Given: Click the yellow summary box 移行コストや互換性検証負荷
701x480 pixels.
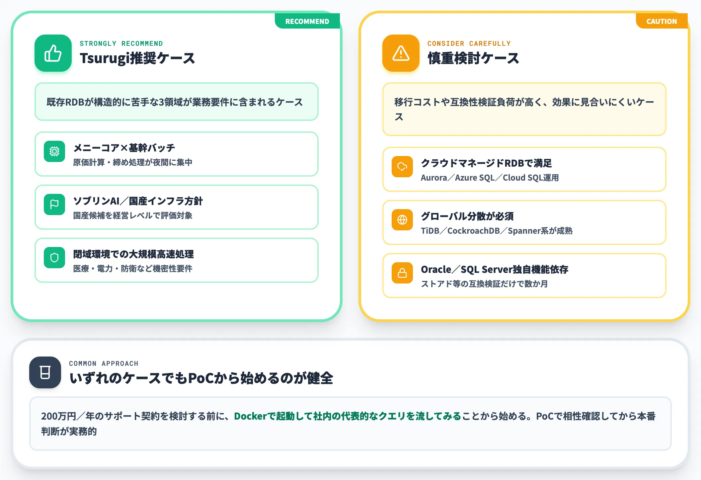Looking at the screenshot, I should pos(524,109).
